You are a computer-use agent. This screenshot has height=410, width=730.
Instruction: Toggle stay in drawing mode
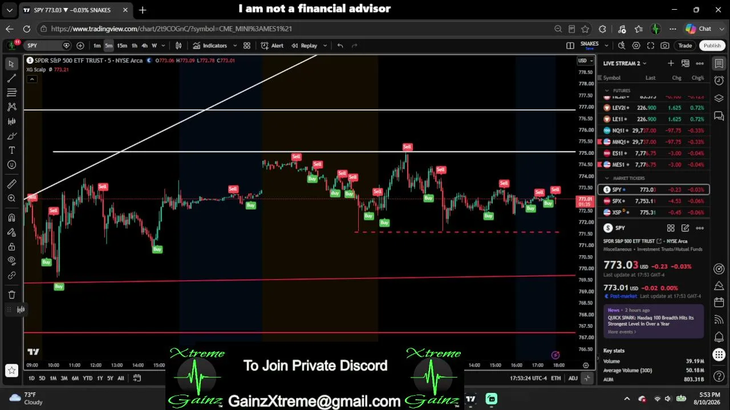pyautogui.click(x=11, y=232)
